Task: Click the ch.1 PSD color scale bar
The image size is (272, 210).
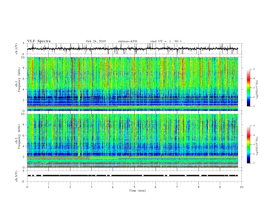Action: pyautogui.click(x=248, y=88)
